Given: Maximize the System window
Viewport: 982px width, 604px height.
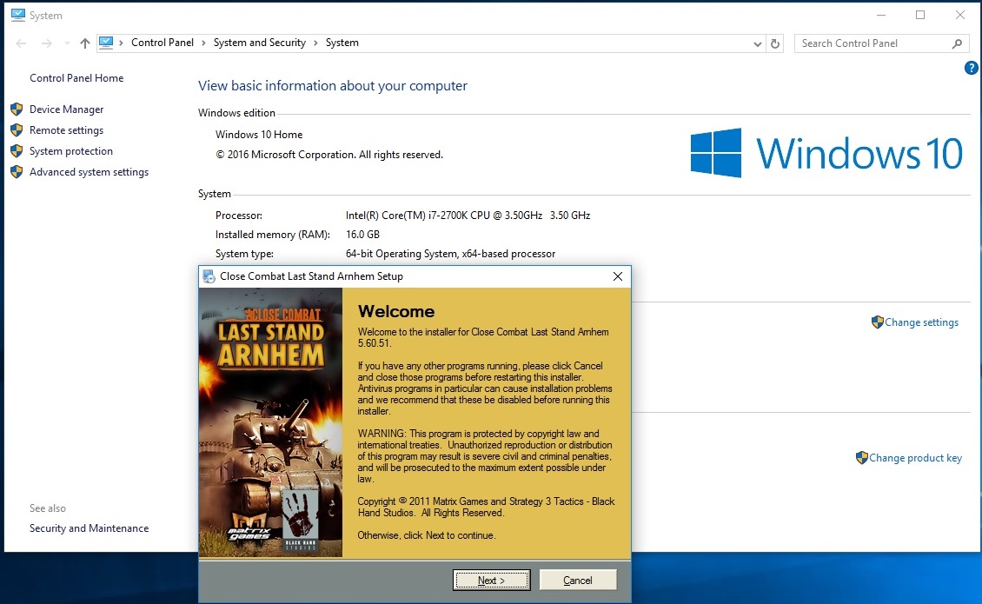Looking at the screenshot, I should click(920, 15).
